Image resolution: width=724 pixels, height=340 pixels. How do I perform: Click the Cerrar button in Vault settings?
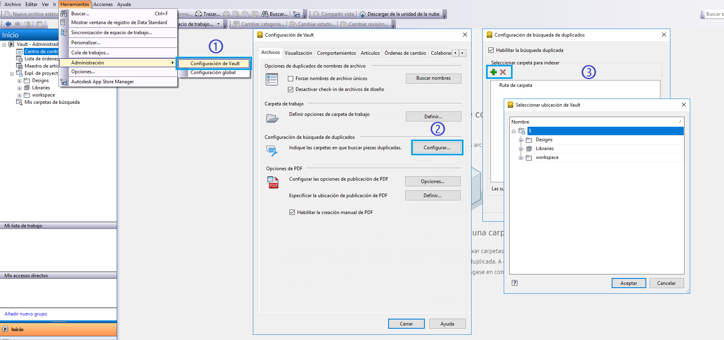click(406, 324)
